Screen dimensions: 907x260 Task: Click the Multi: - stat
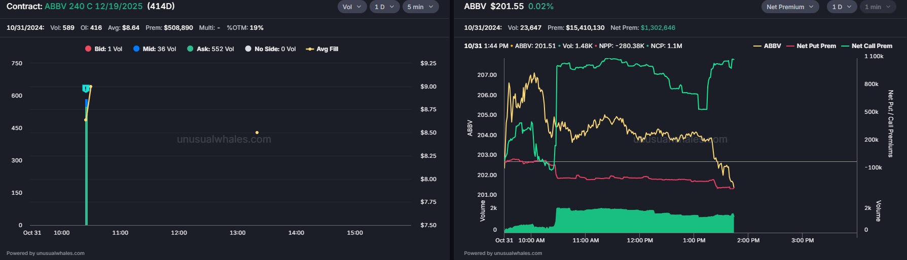tap(209, 28)
